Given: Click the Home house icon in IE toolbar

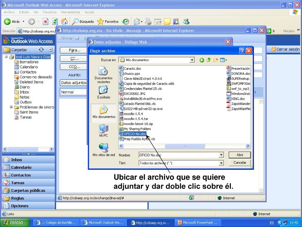Looking at the screenshot, I should (64, 21).
